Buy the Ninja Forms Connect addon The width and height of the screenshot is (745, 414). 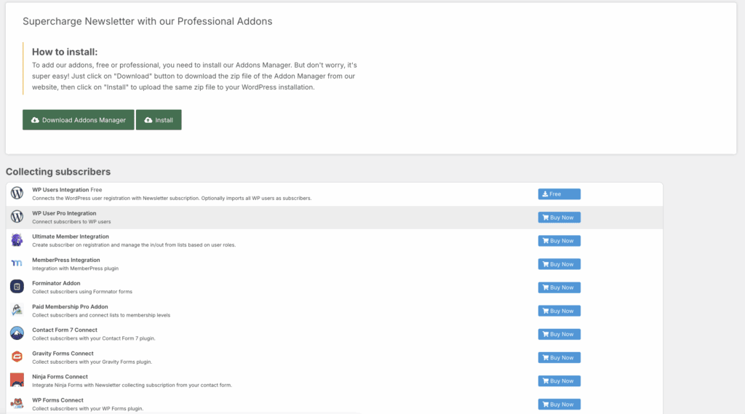[559, 381]
